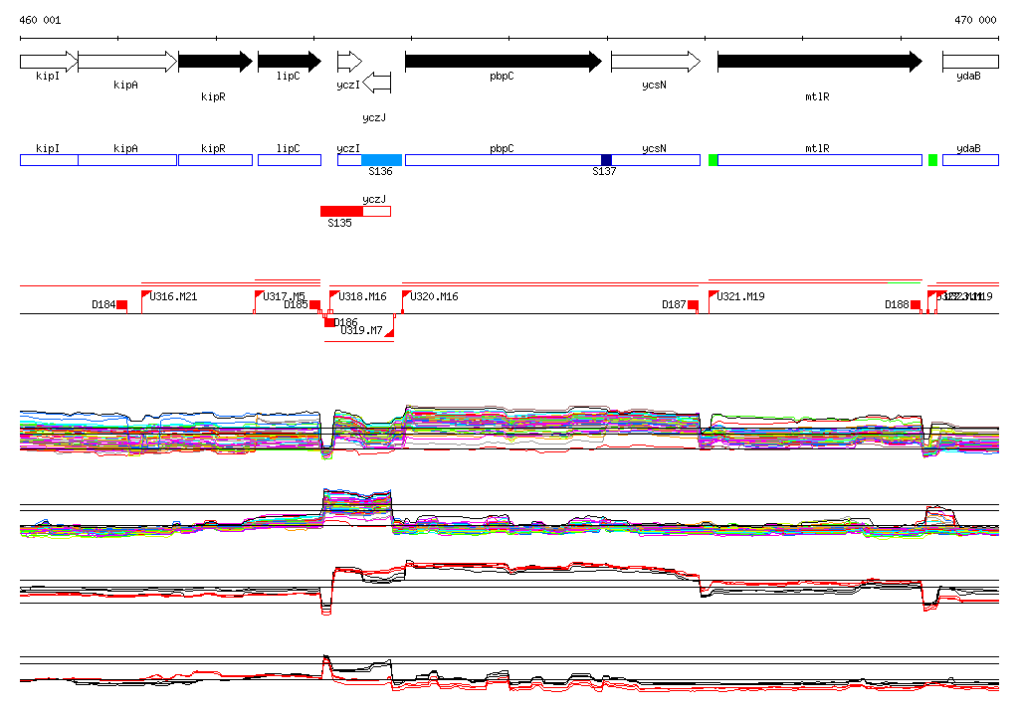Click the 'S137' segment label text
Screen dimensions: 1019x710
[x=604, y=171]
